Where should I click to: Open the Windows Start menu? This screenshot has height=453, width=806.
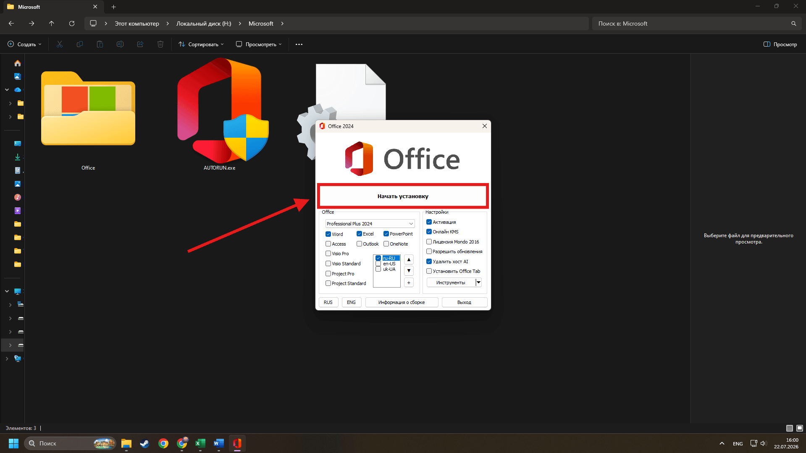tap(13, 443)
